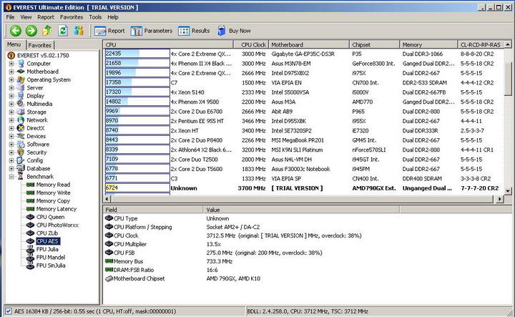This screenshot has height=317, width=515.
Task: Expand the Multimedia tree node
Action: click(x=11, y=104)
